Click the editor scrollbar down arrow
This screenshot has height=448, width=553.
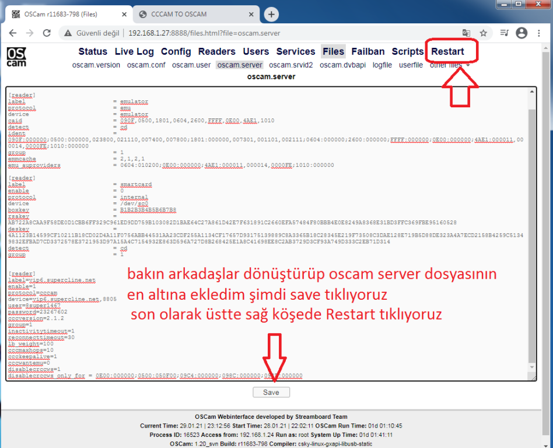coord(532,367)
